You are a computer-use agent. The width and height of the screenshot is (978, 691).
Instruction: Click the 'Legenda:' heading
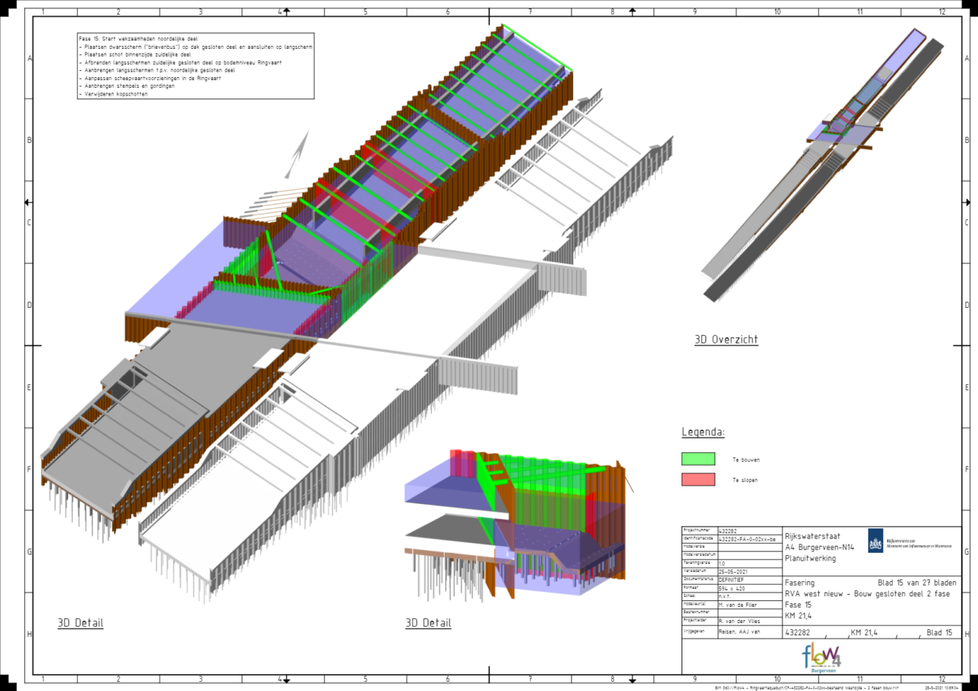pyautogui.click(x=703, y=432)
